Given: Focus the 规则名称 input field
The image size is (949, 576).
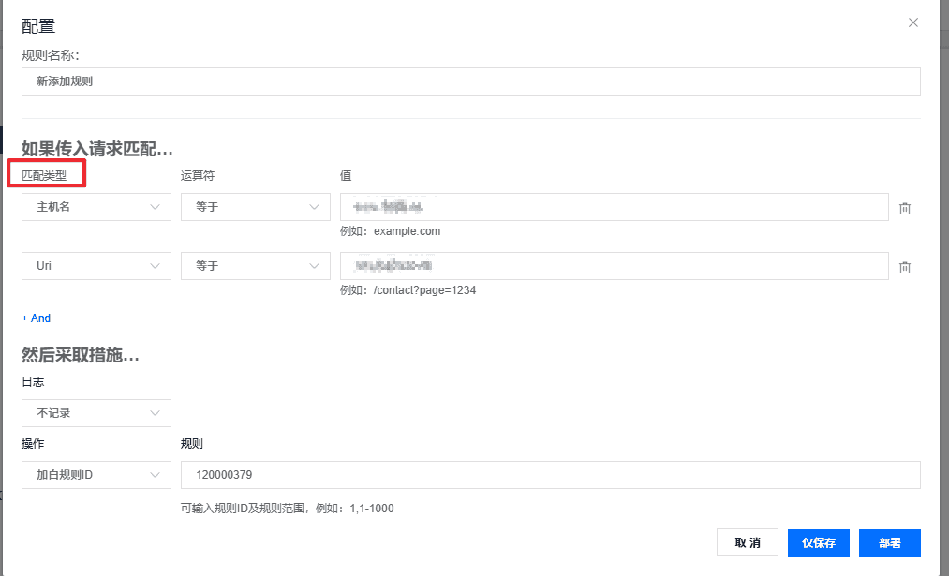Looking at the screenshot, I should [x=470, y=81].
